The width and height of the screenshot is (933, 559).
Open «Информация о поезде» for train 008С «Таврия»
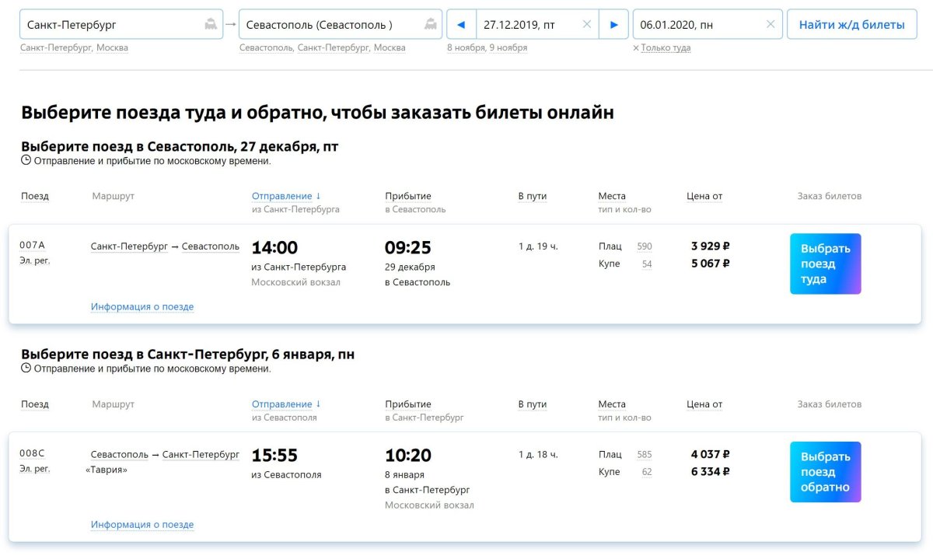pos(142,524)
